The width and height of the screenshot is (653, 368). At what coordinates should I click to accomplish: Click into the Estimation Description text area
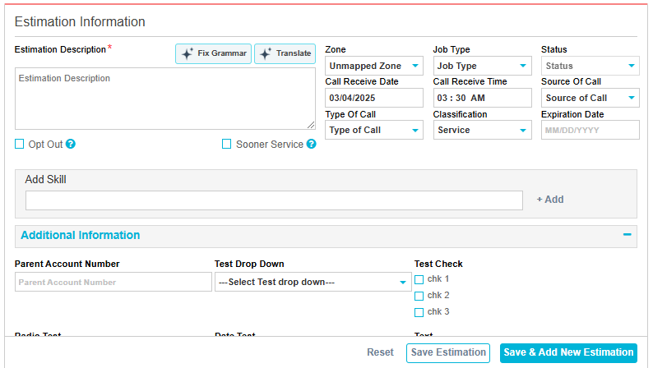164,99
